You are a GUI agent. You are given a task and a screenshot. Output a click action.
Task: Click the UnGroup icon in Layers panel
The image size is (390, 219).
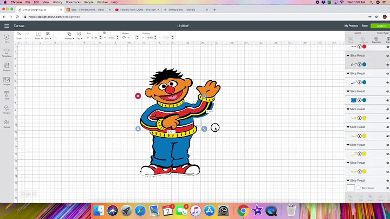point(363,40)
